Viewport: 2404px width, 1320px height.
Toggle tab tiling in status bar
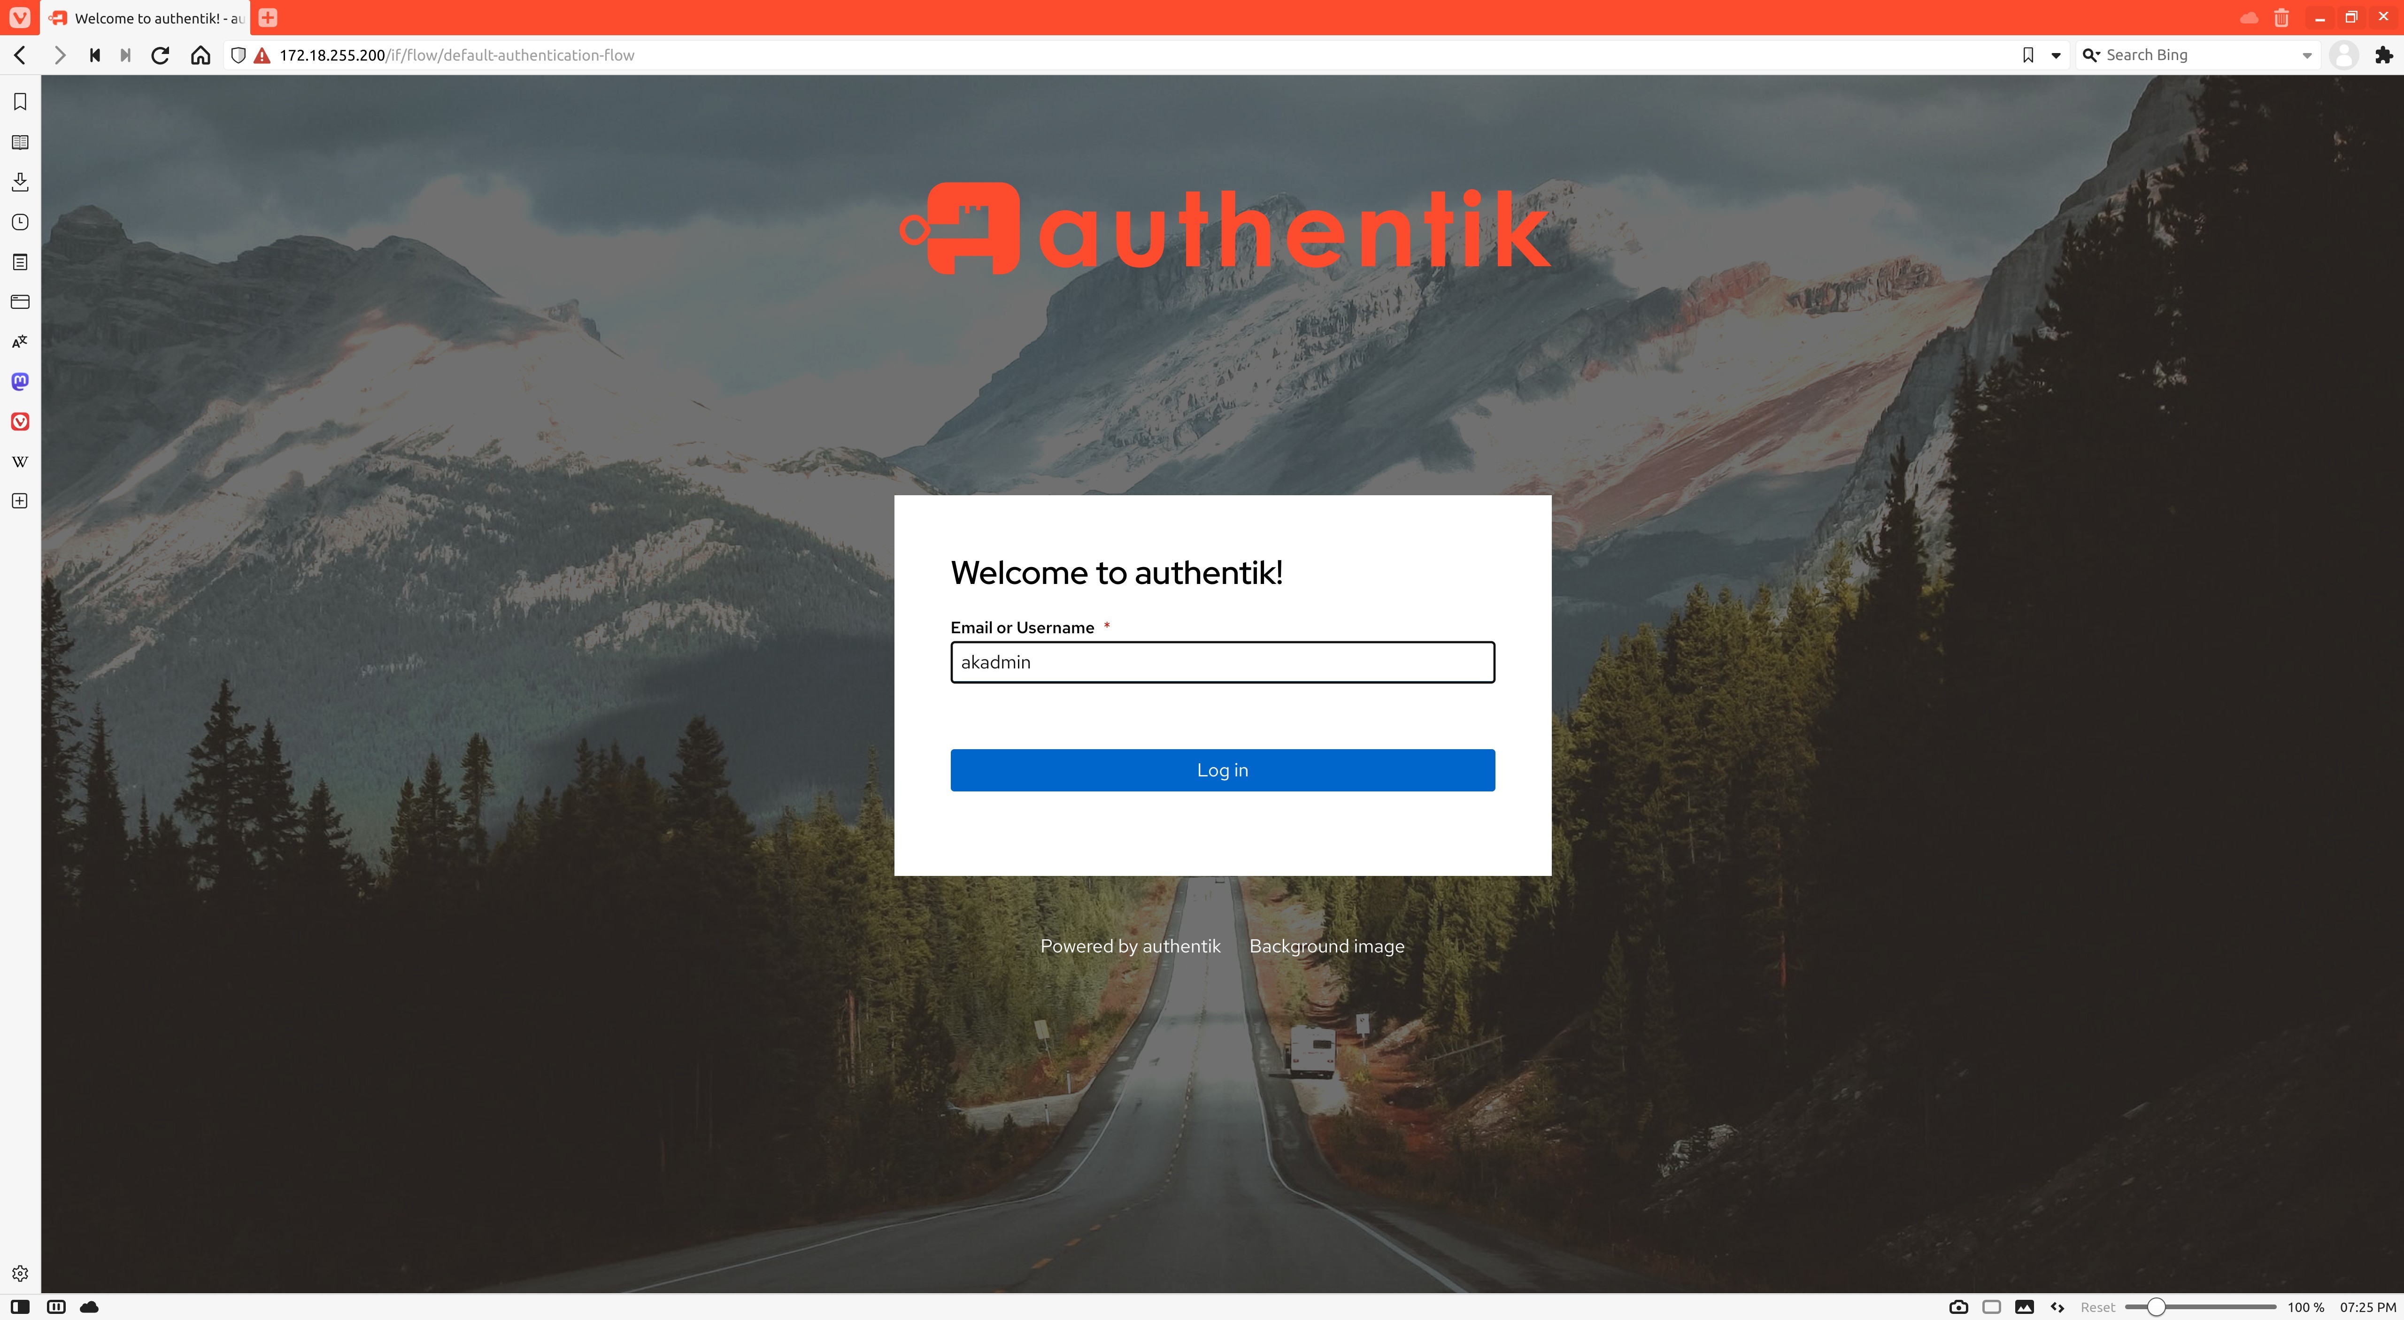tap(56, 1307)
